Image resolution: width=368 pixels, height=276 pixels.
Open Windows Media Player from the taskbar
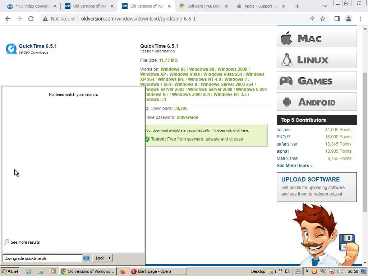point(52,272)
